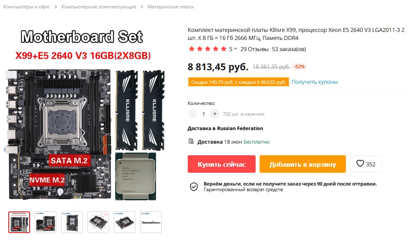Select the third product thumbnail
Viewport: 413px width, 249px height.
coord(72,222)
